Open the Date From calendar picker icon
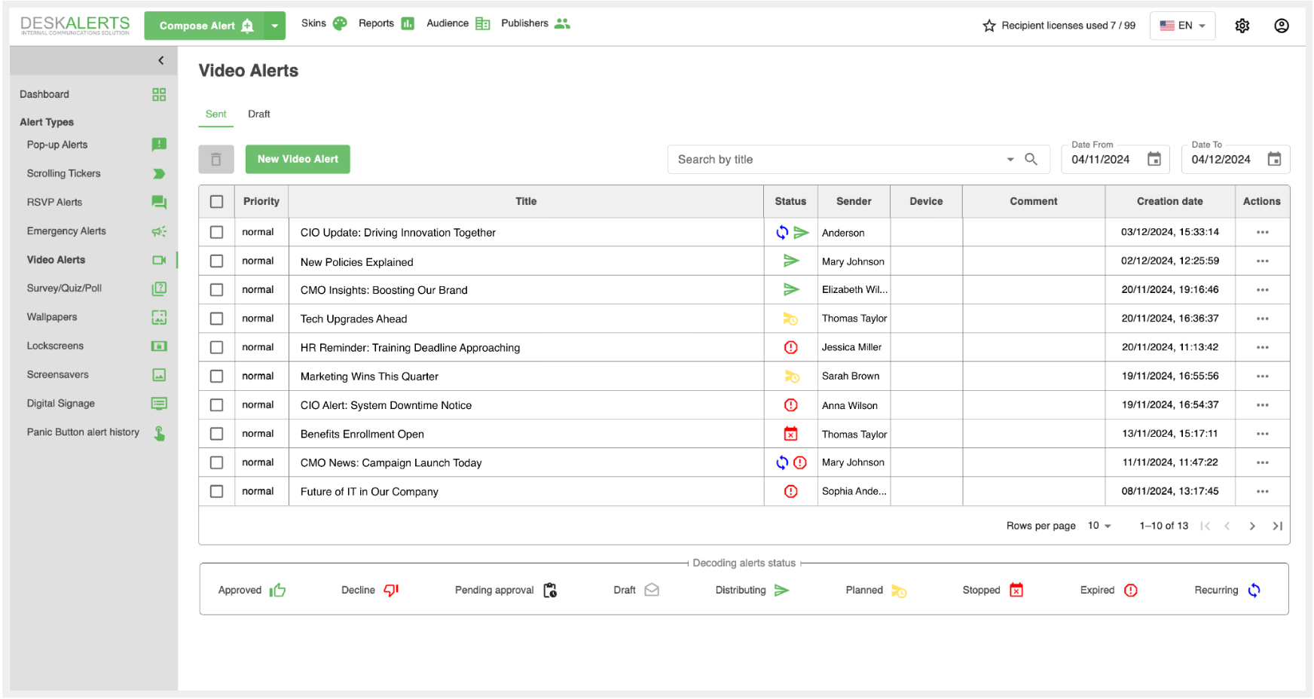The height and width of the screenshot is (699, 1314). coord(1154,160)
